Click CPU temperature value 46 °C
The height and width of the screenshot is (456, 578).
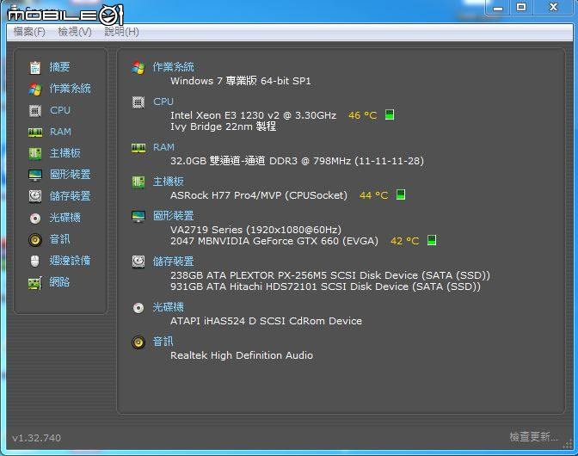363,115
